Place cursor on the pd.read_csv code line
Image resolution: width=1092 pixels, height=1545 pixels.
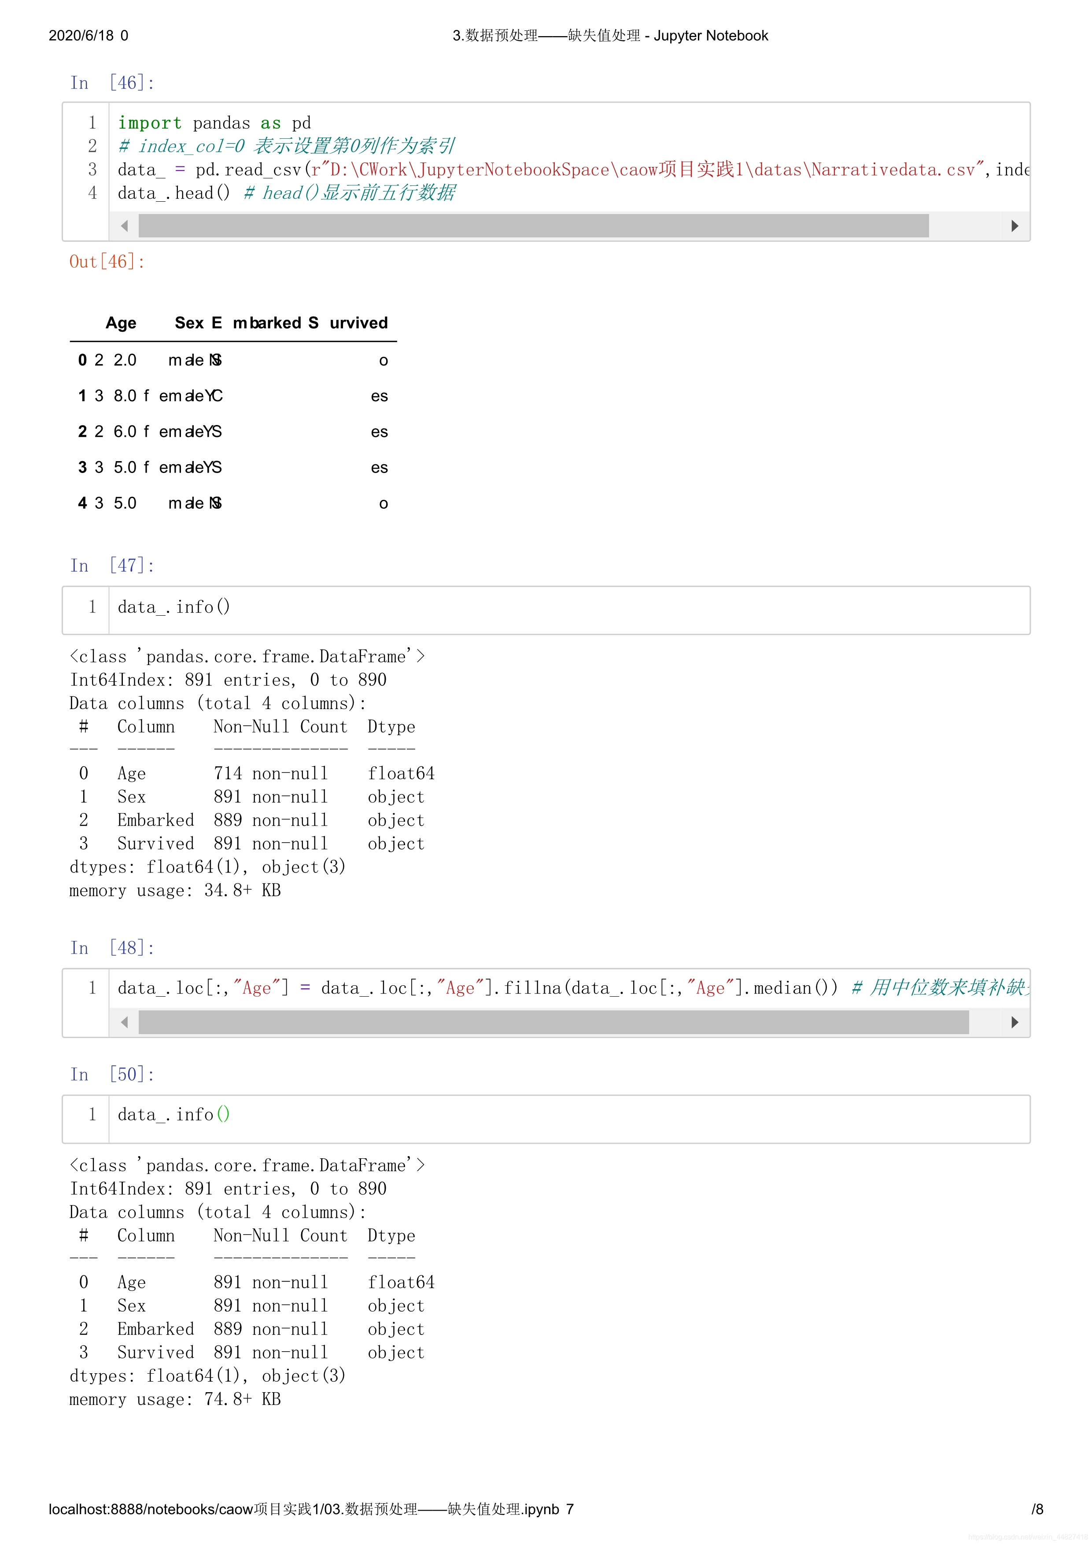click(573, 170)
